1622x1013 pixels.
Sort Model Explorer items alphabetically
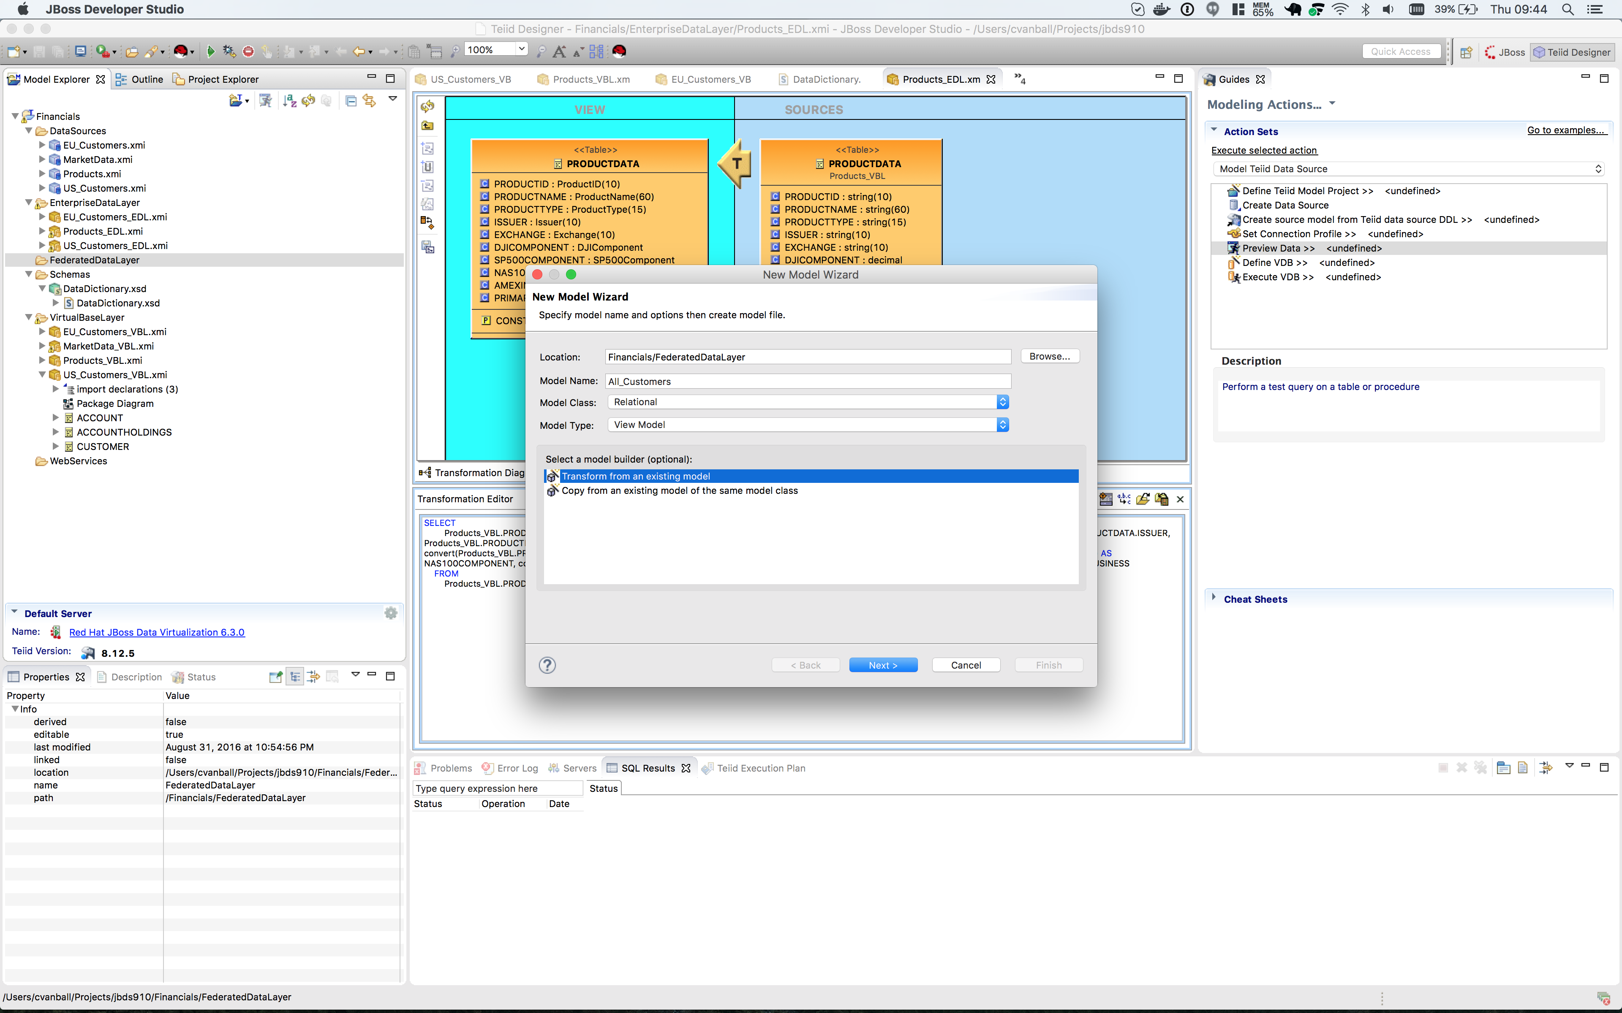[289, 100]
